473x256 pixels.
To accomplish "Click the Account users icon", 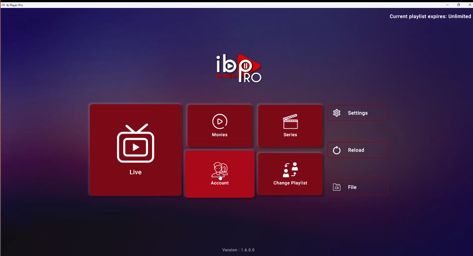I will tap(220, 170).
